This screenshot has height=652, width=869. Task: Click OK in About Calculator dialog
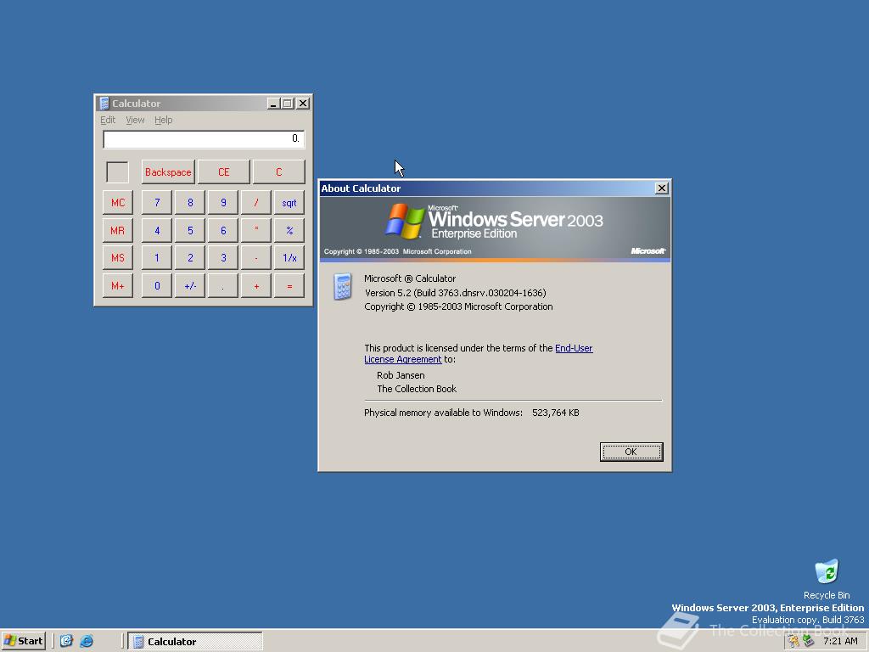(631, 452)
